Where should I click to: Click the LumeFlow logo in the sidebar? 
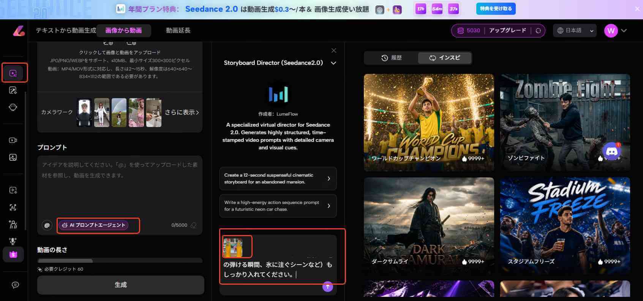click(x=19, y=31)
